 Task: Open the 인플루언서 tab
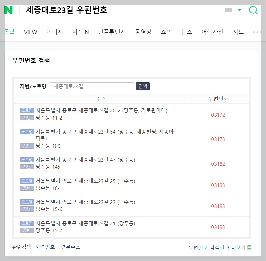112,32
